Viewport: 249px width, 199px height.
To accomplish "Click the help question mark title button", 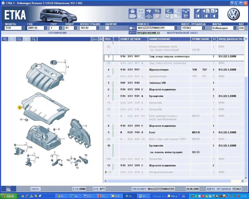I will point(232,3).
